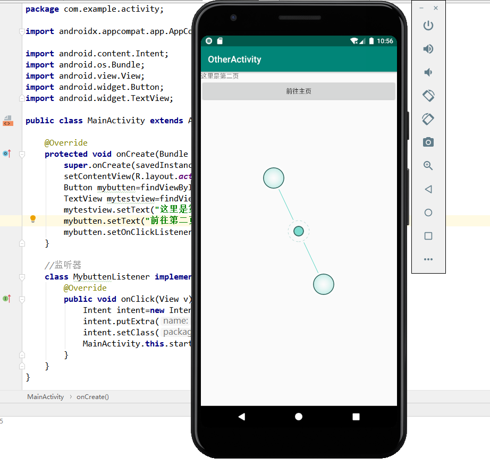Click the OtherActivity app title
Screen dimensions: 490x466
[x=234, y=60]
